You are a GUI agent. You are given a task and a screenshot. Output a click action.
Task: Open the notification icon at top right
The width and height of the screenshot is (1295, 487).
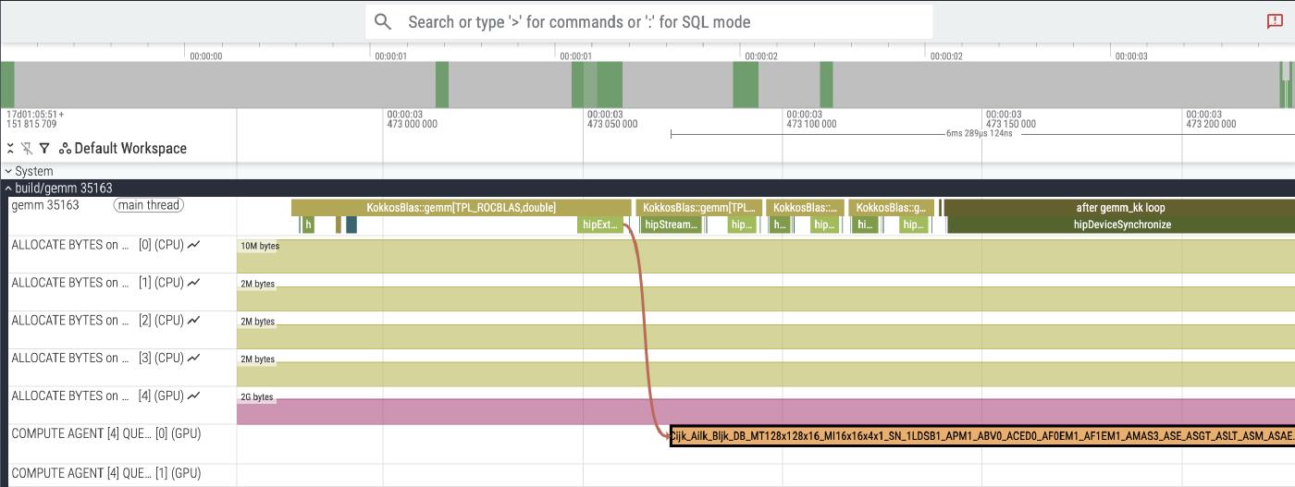click(x=1275, y=21)
